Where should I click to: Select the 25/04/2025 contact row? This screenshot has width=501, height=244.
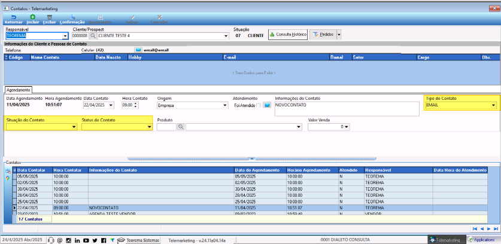click(252, 202)
